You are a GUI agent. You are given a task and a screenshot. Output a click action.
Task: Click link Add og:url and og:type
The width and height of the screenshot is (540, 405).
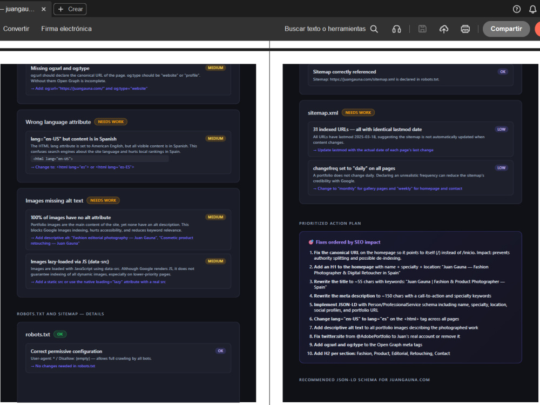[89, 89]
